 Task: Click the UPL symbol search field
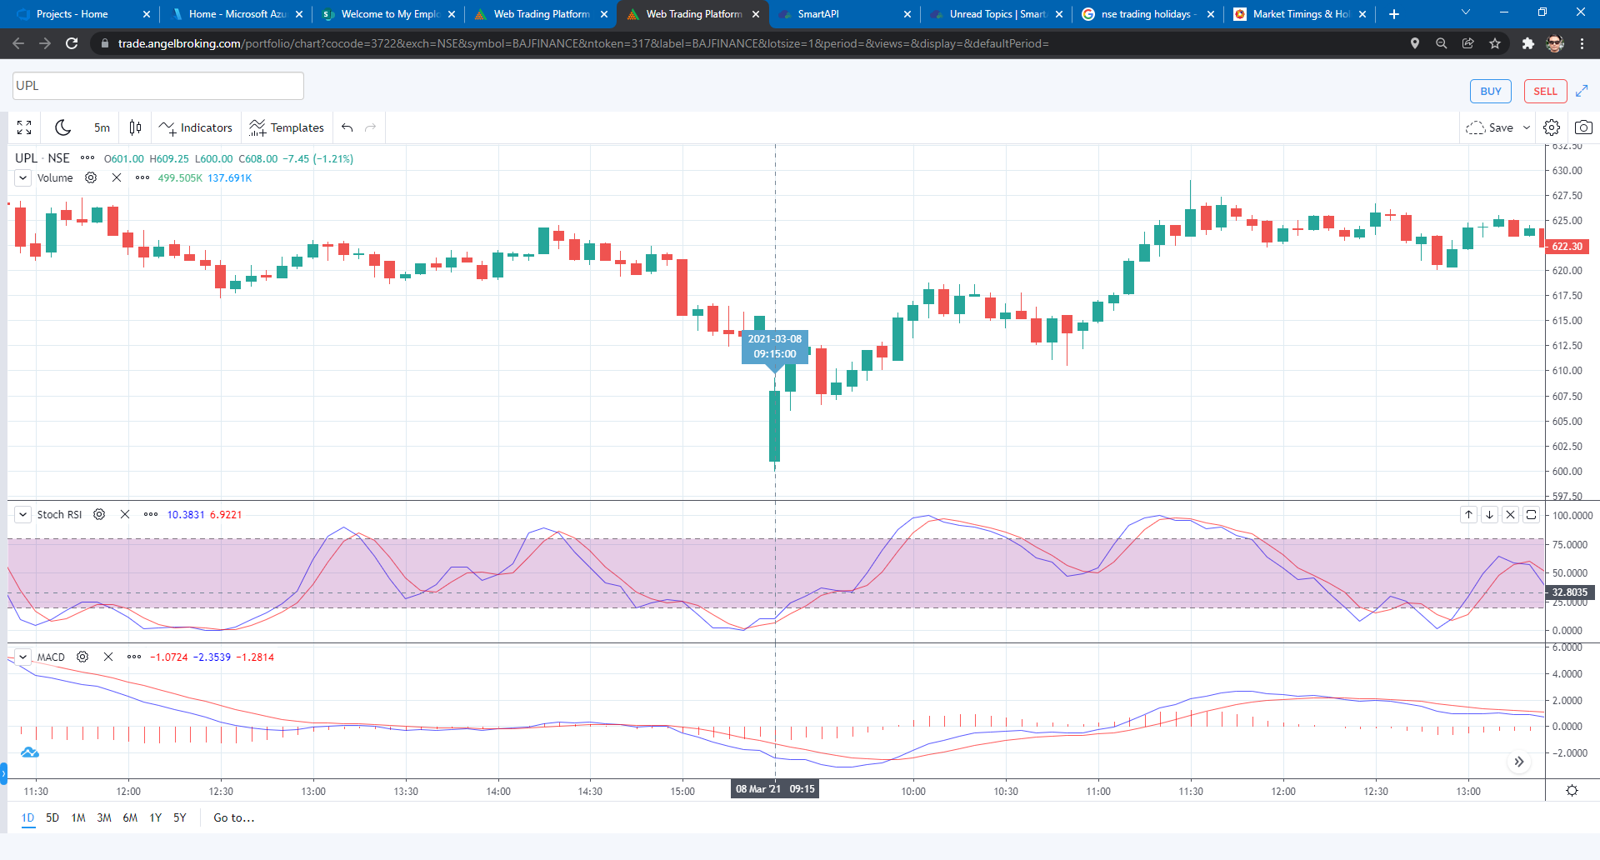[158, 86]
